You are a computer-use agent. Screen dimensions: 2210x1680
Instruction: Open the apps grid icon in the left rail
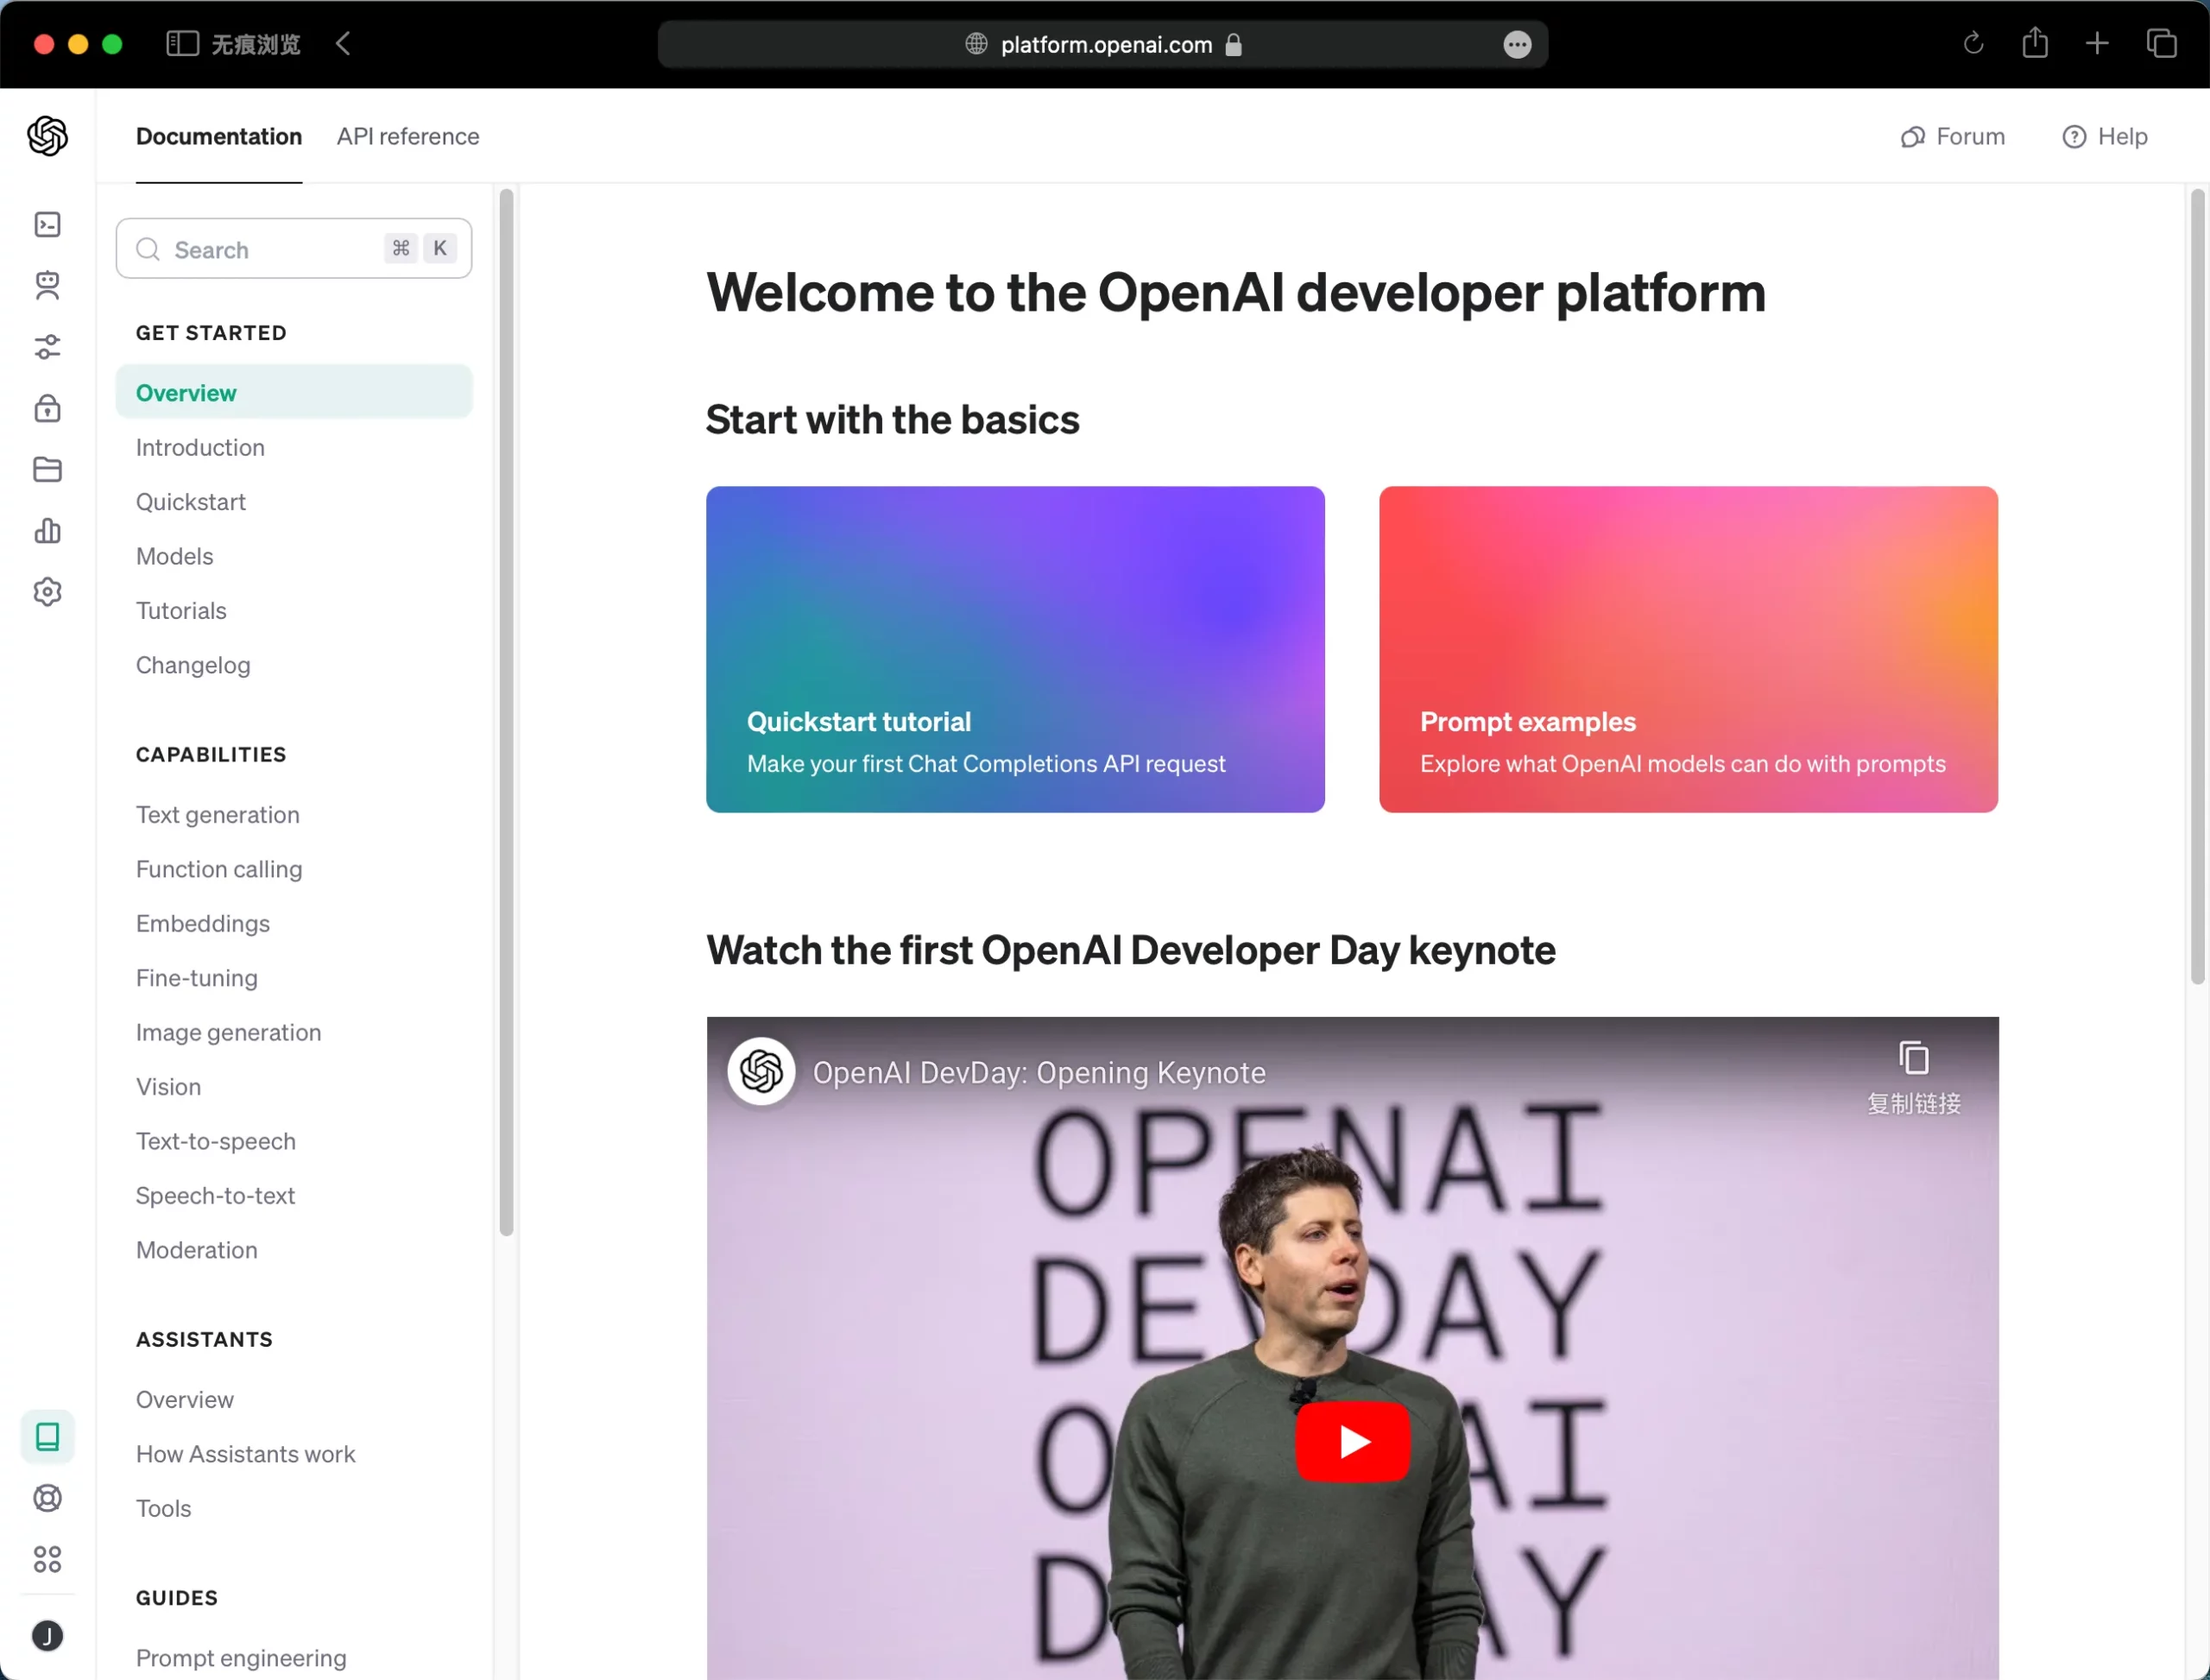[47, 1559]
